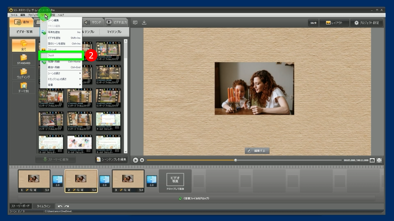The width and height of the screenshot is (394, 221).
Task: Click the magnifier icon on scene 2
Action: (78, 190)
